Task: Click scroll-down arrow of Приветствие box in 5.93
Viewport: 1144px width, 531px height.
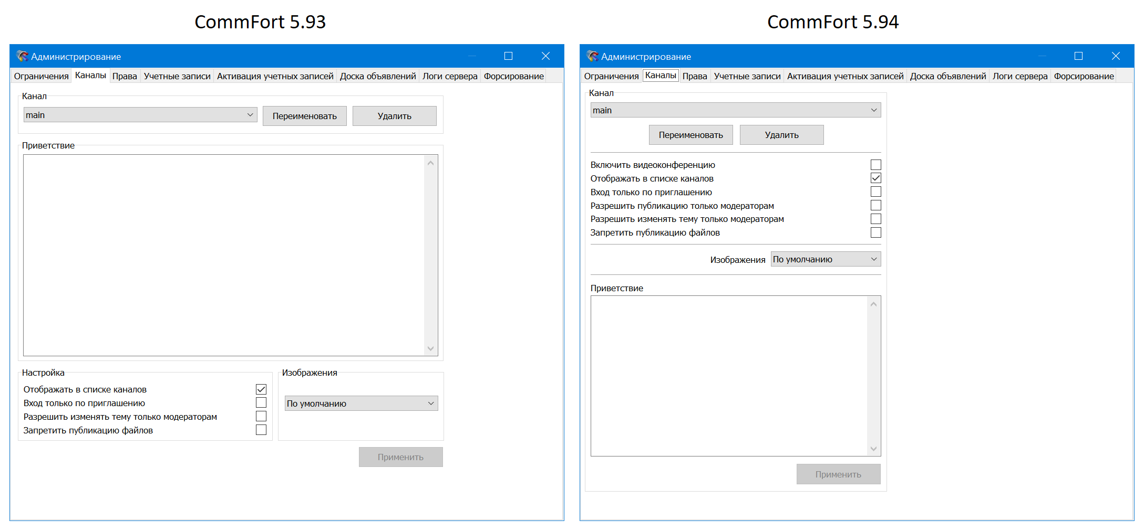Action: coord(431,348)
